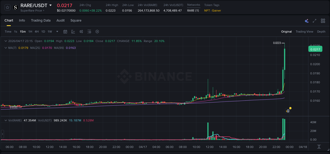Image resolution: width=330 pixels, height=154 pixels.
Task: Launch the AI chart analysis assistant
Action: click(x=306, y=20)
